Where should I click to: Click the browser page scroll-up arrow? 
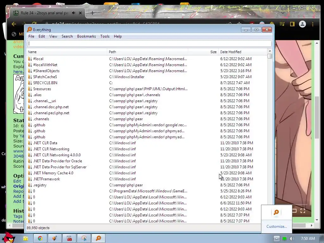tap(317, 43)
